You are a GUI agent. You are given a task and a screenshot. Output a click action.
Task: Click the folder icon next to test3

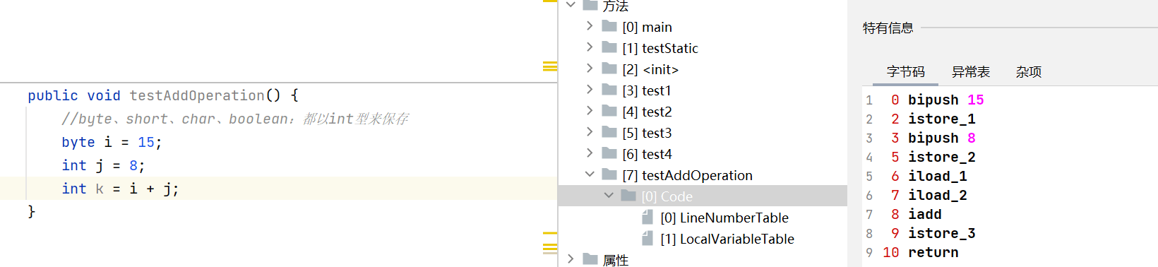609,132
